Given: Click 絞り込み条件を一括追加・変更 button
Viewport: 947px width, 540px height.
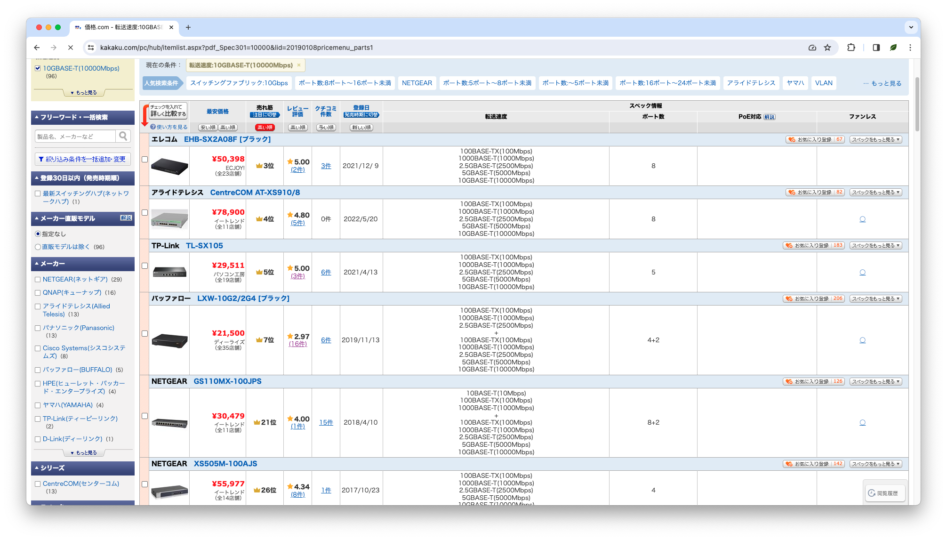Looking at the screenshot, I should point(83,160).
